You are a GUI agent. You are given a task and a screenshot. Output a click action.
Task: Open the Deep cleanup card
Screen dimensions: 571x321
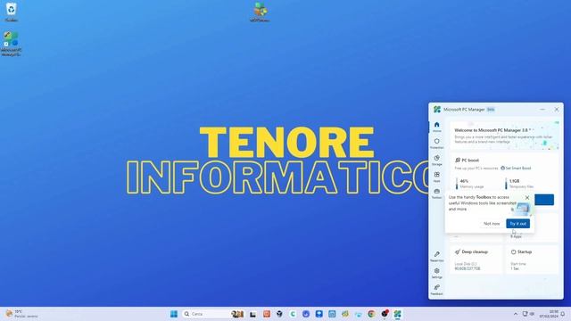click(x=476, y=259)
